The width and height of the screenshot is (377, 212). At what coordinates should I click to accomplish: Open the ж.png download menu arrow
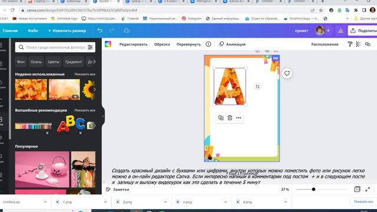(226, 202)
